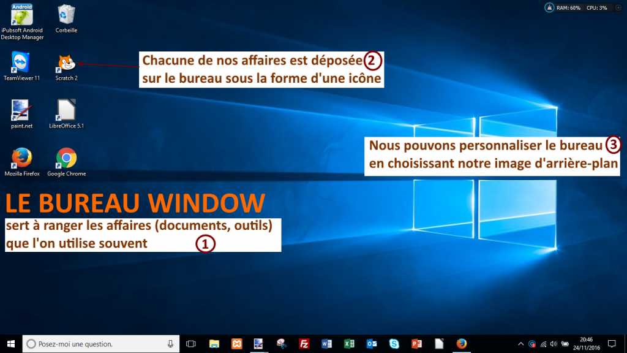Expand the monitor widget plus button
The image size is (627, 353).
coord(618,7)
